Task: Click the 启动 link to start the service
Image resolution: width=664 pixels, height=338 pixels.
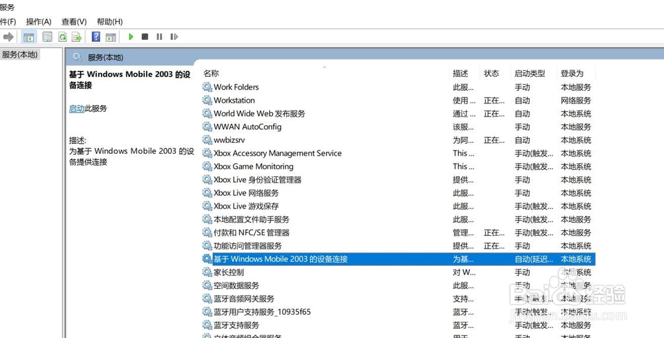Action: [x=76, y=109]
